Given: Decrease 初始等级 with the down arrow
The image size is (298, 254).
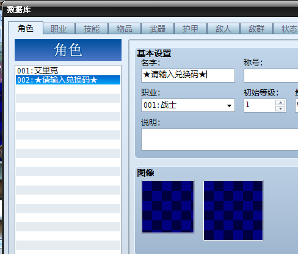Looking at the screenshot, I should pyautogui.click(x=280, y=108).
